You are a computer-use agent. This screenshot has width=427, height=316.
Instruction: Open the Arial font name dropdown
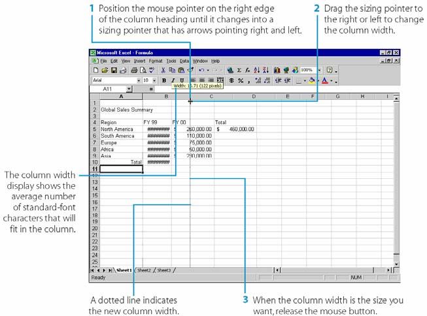point(139,80)
